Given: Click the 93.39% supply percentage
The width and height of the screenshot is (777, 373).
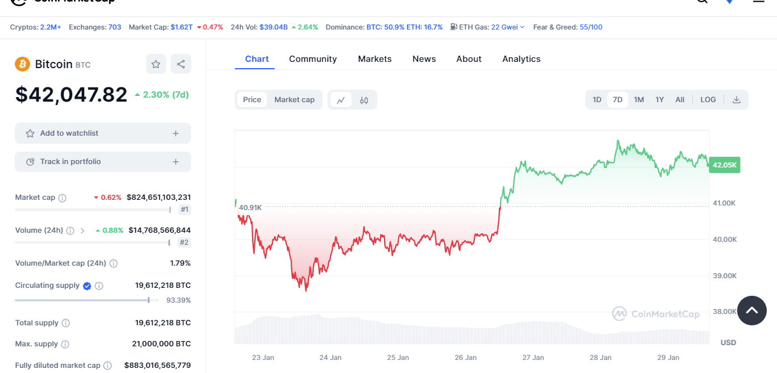Looking at the screenshot, I should (179, 300).
